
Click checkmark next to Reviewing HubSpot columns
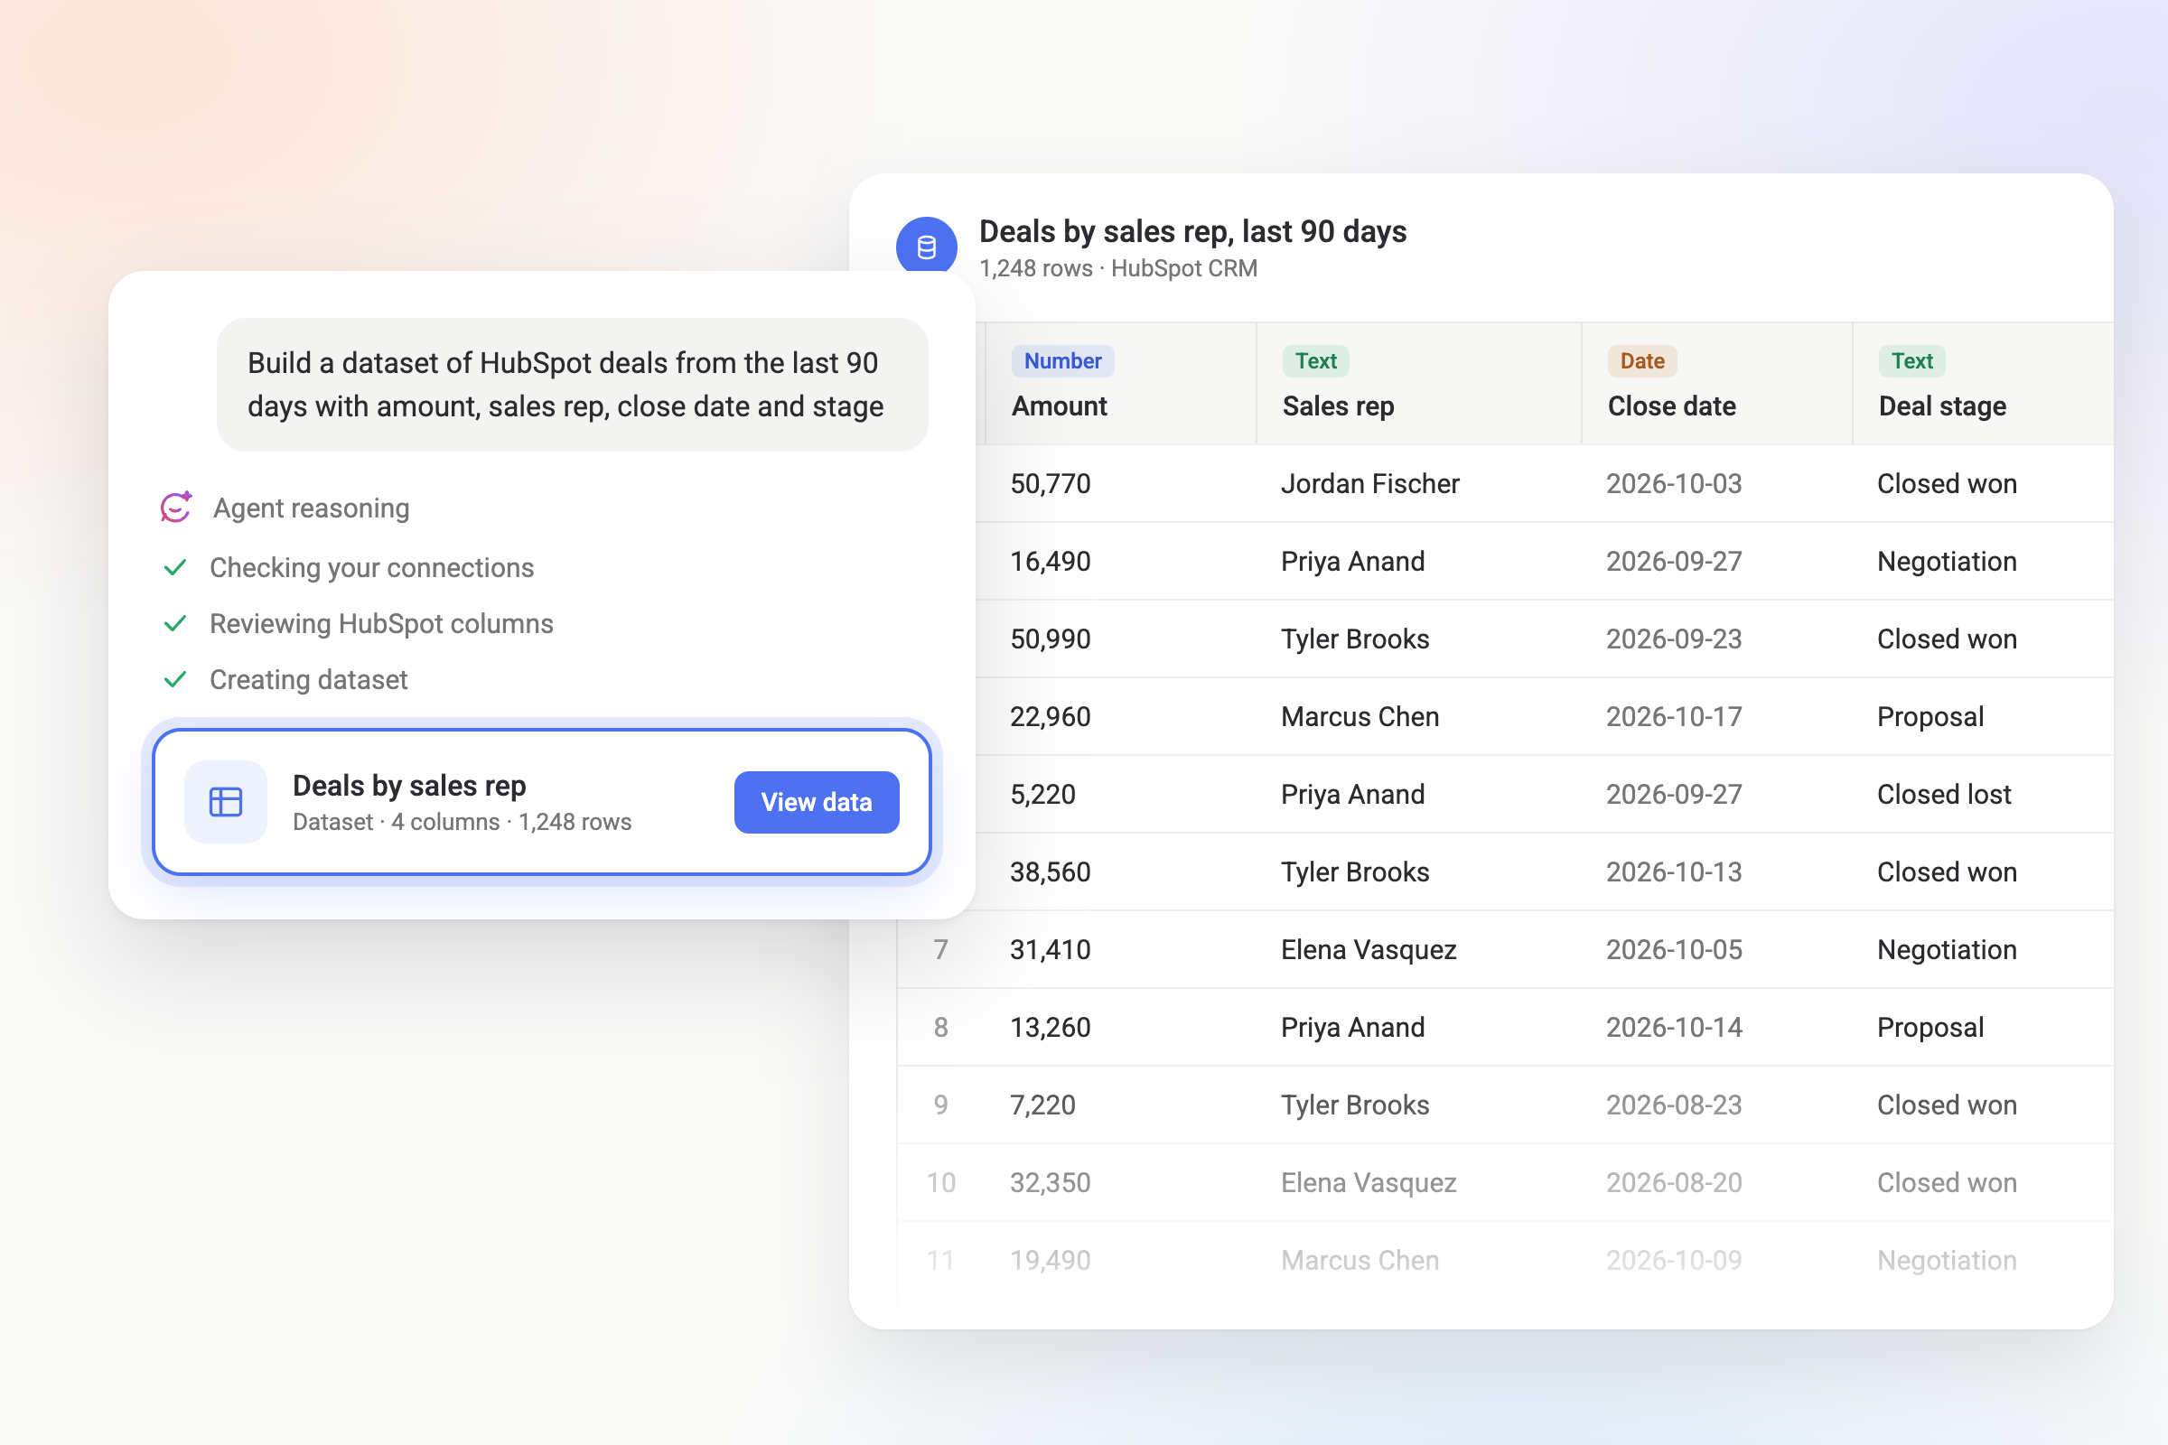[175, 623]
